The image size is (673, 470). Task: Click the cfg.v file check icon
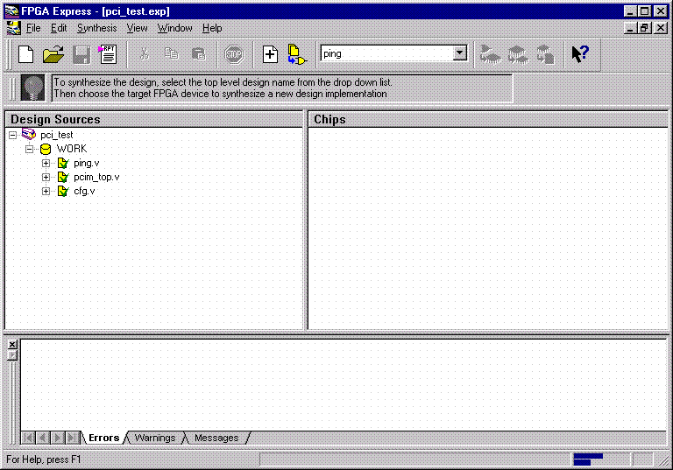63,192
